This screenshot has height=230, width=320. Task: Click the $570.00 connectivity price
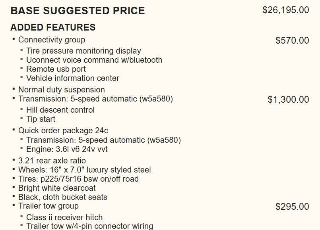coord(292,40)
